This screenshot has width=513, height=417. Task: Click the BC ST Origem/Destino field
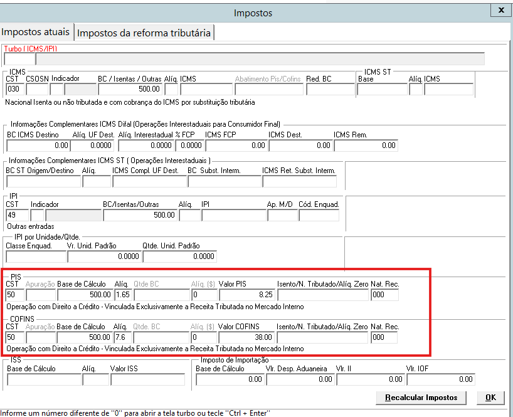pyautogui.click(x=43, y=181)
